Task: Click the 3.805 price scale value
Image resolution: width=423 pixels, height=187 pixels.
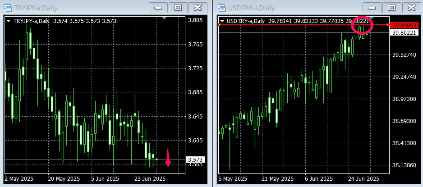Action: pyautogui.click(x=195, y=20)
